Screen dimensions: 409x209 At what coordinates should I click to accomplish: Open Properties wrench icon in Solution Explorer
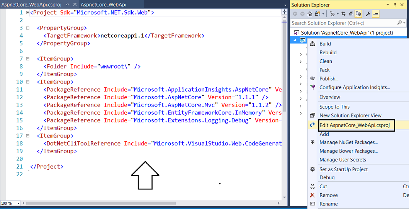[368, 14]
